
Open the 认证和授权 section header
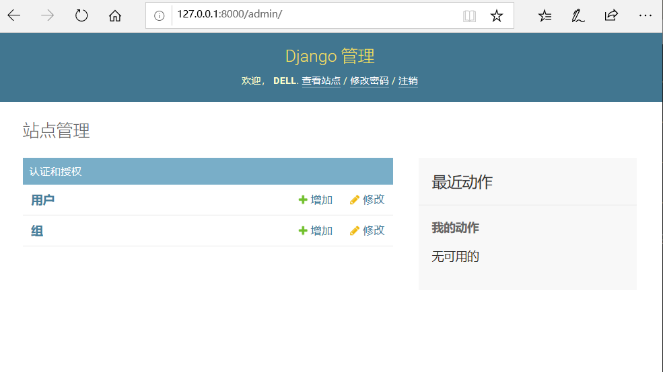(x=55, y=172)
